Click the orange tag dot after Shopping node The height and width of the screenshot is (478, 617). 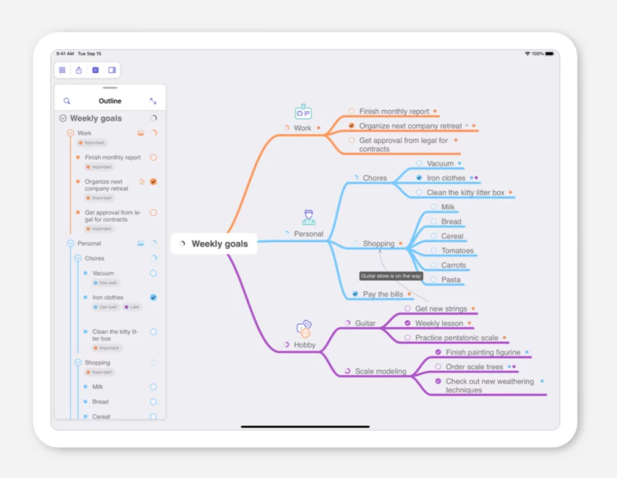click(401, 243)
